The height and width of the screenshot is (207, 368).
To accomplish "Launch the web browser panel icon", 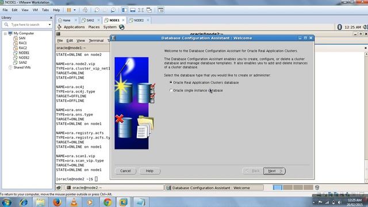I will (121, 27).
